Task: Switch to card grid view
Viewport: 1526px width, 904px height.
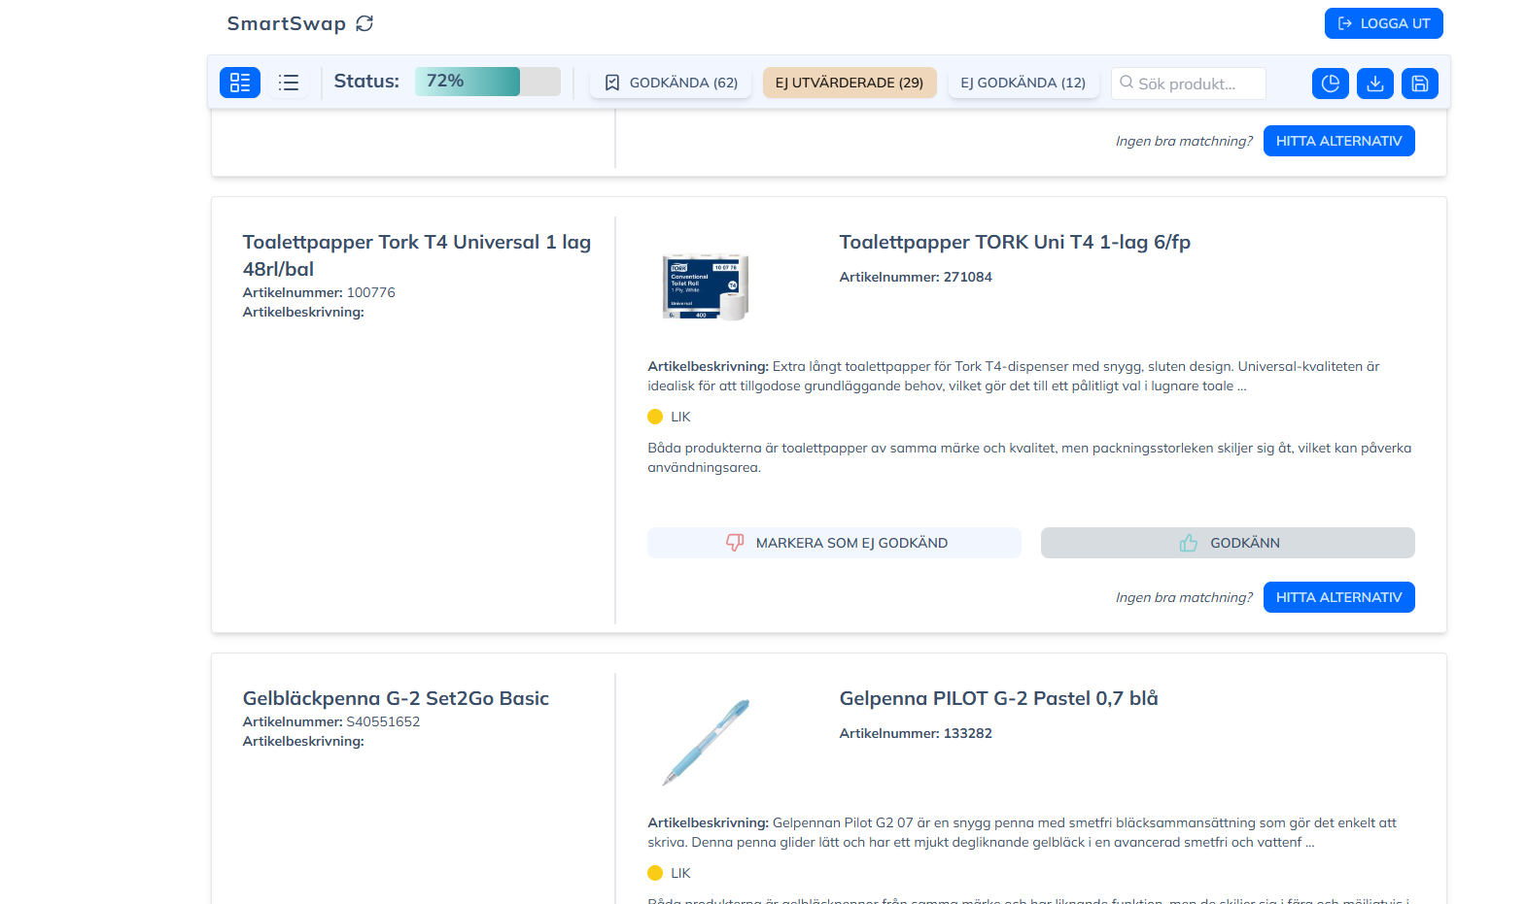Action: (240, 83)
